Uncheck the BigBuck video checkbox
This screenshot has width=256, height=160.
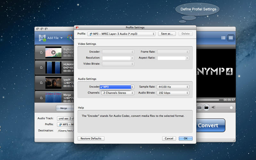pyautogui.click(x=41, y=52)
